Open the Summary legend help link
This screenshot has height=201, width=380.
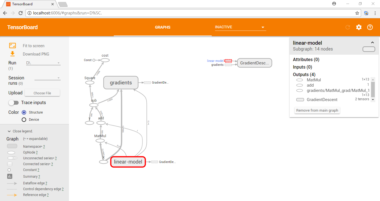click(x=39, y=177)
